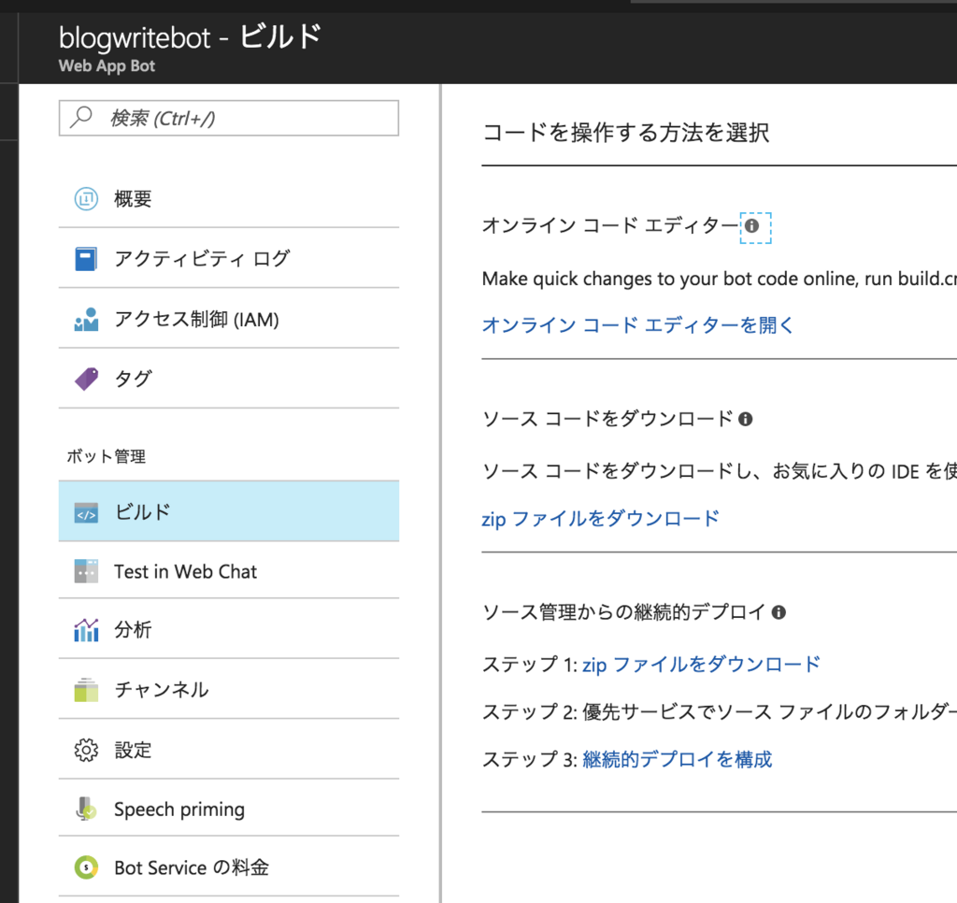Click the チャンネル stacked-layers icon

86,690
